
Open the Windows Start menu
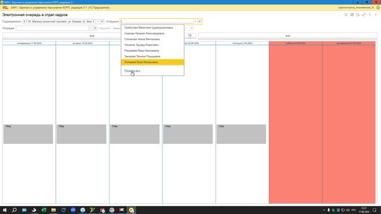[5, 210]
